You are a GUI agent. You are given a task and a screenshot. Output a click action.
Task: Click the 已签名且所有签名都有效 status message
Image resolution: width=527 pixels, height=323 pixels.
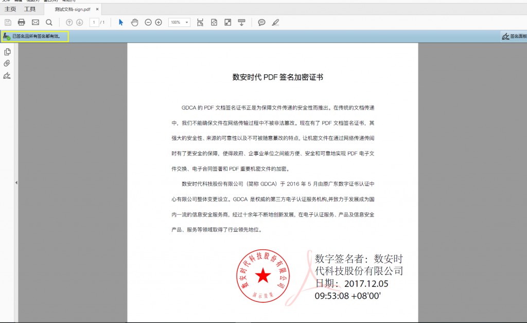tap(37, 37)
